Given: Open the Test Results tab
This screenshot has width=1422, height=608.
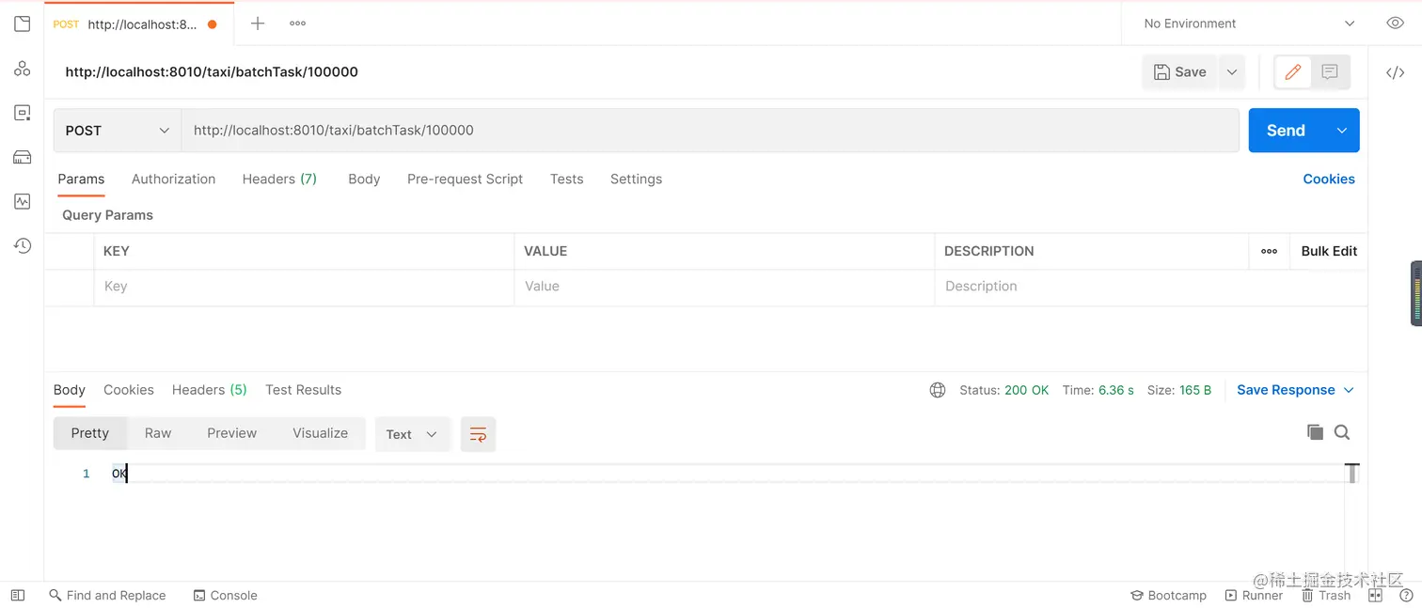Looking at the screenshot, I should pyautogui.click(x=303, y=390).
